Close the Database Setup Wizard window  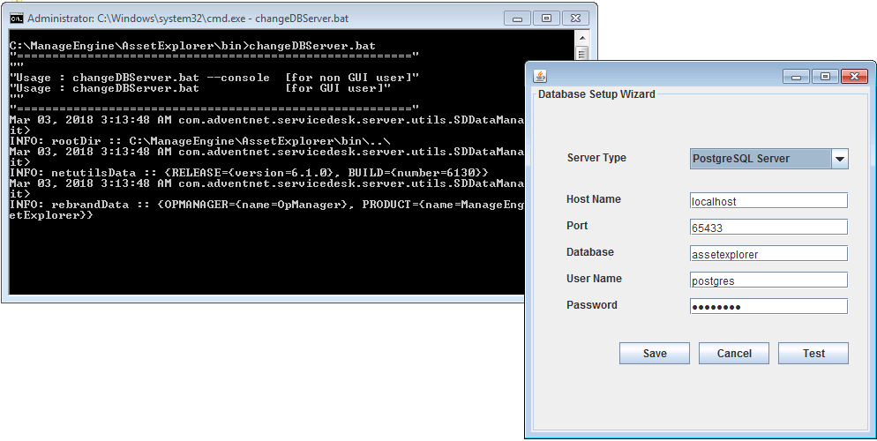[x=854, y=77]
